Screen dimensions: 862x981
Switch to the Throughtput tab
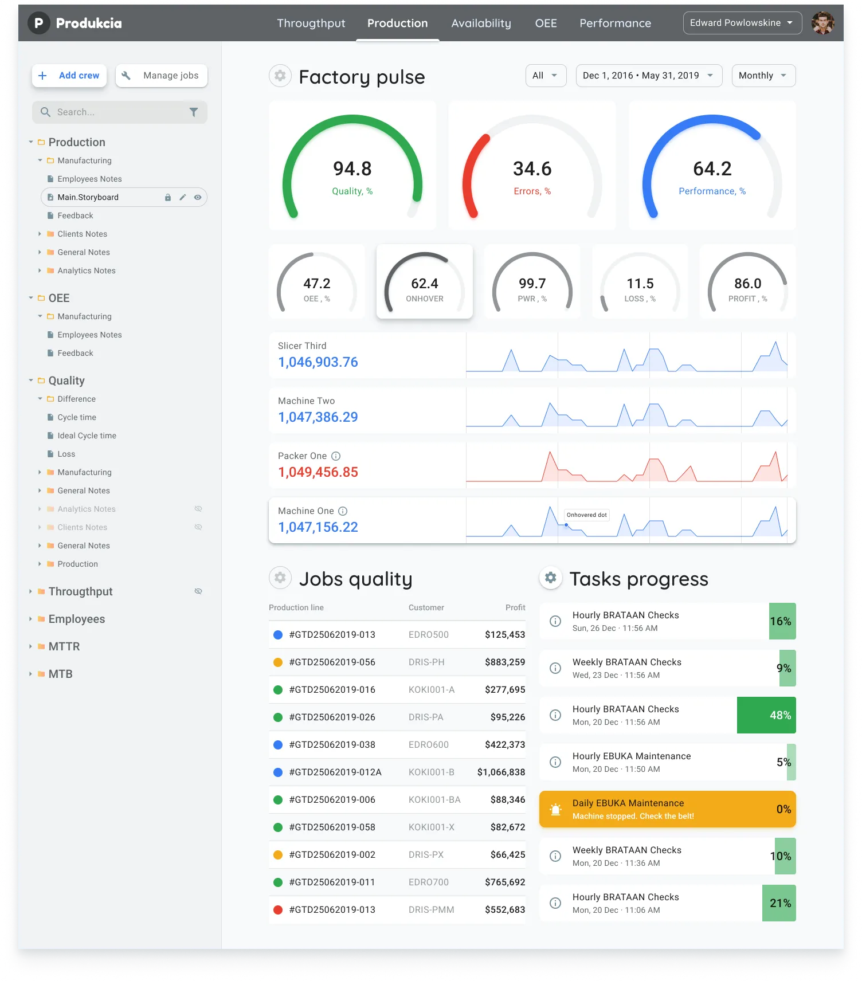[x=311, y=23]
